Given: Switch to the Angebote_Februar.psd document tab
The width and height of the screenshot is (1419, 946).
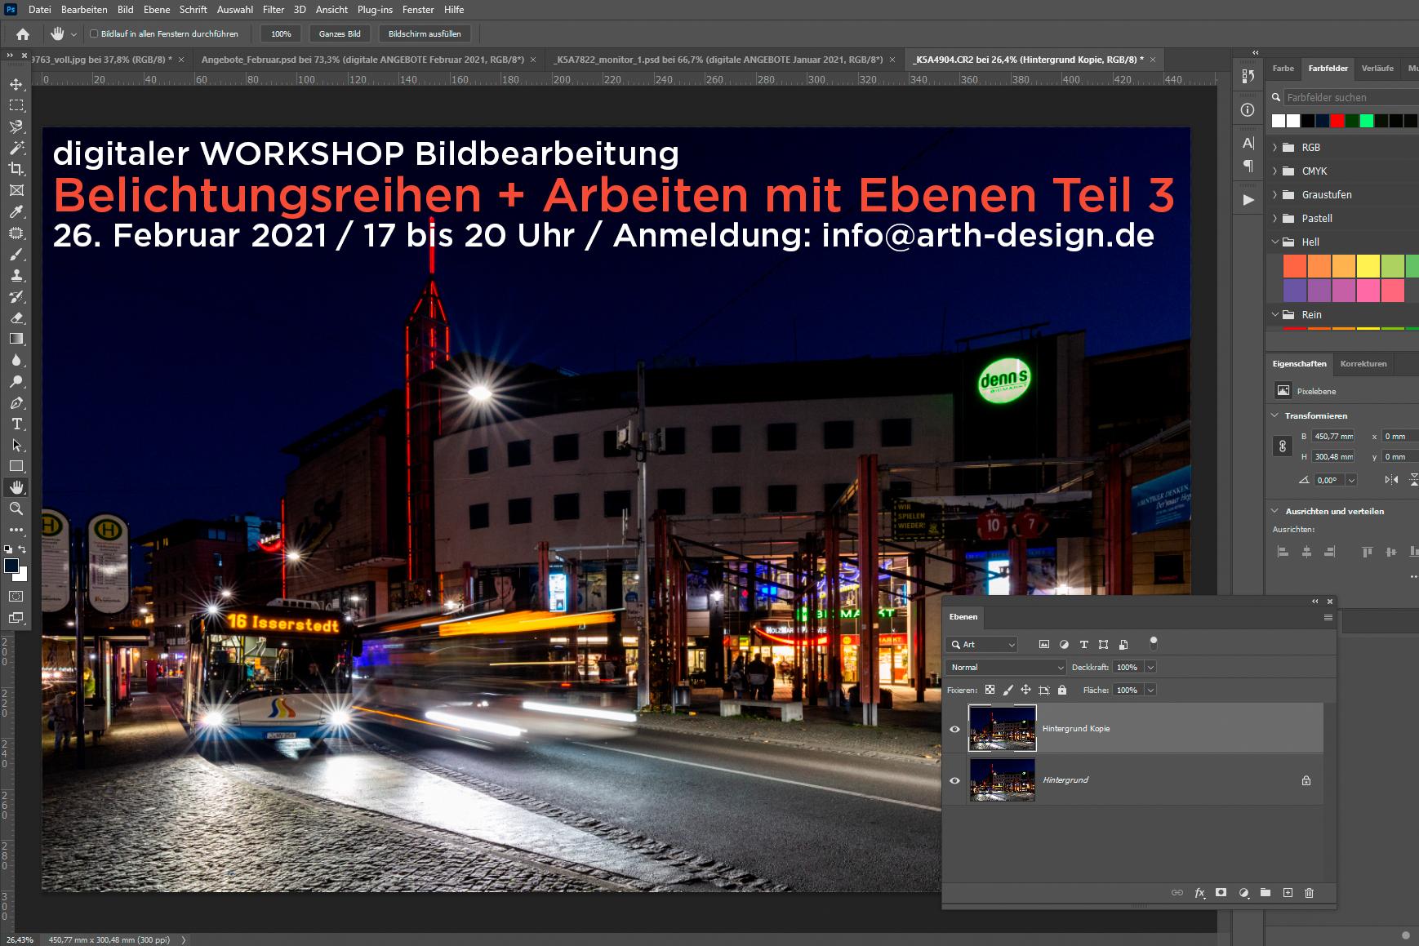Looking at the screenshot, I should pyautogui.click(x=362, y=60).
